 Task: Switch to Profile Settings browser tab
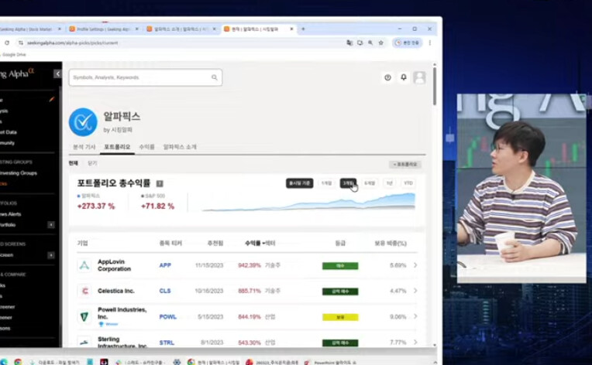click(x=104, y=29)
